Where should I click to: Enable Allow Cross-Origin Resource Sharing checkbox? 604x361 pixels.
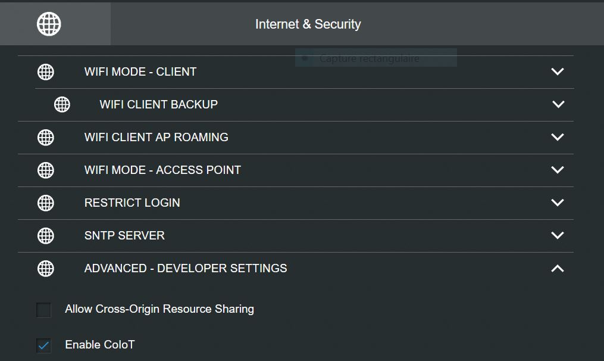[43, 310]
